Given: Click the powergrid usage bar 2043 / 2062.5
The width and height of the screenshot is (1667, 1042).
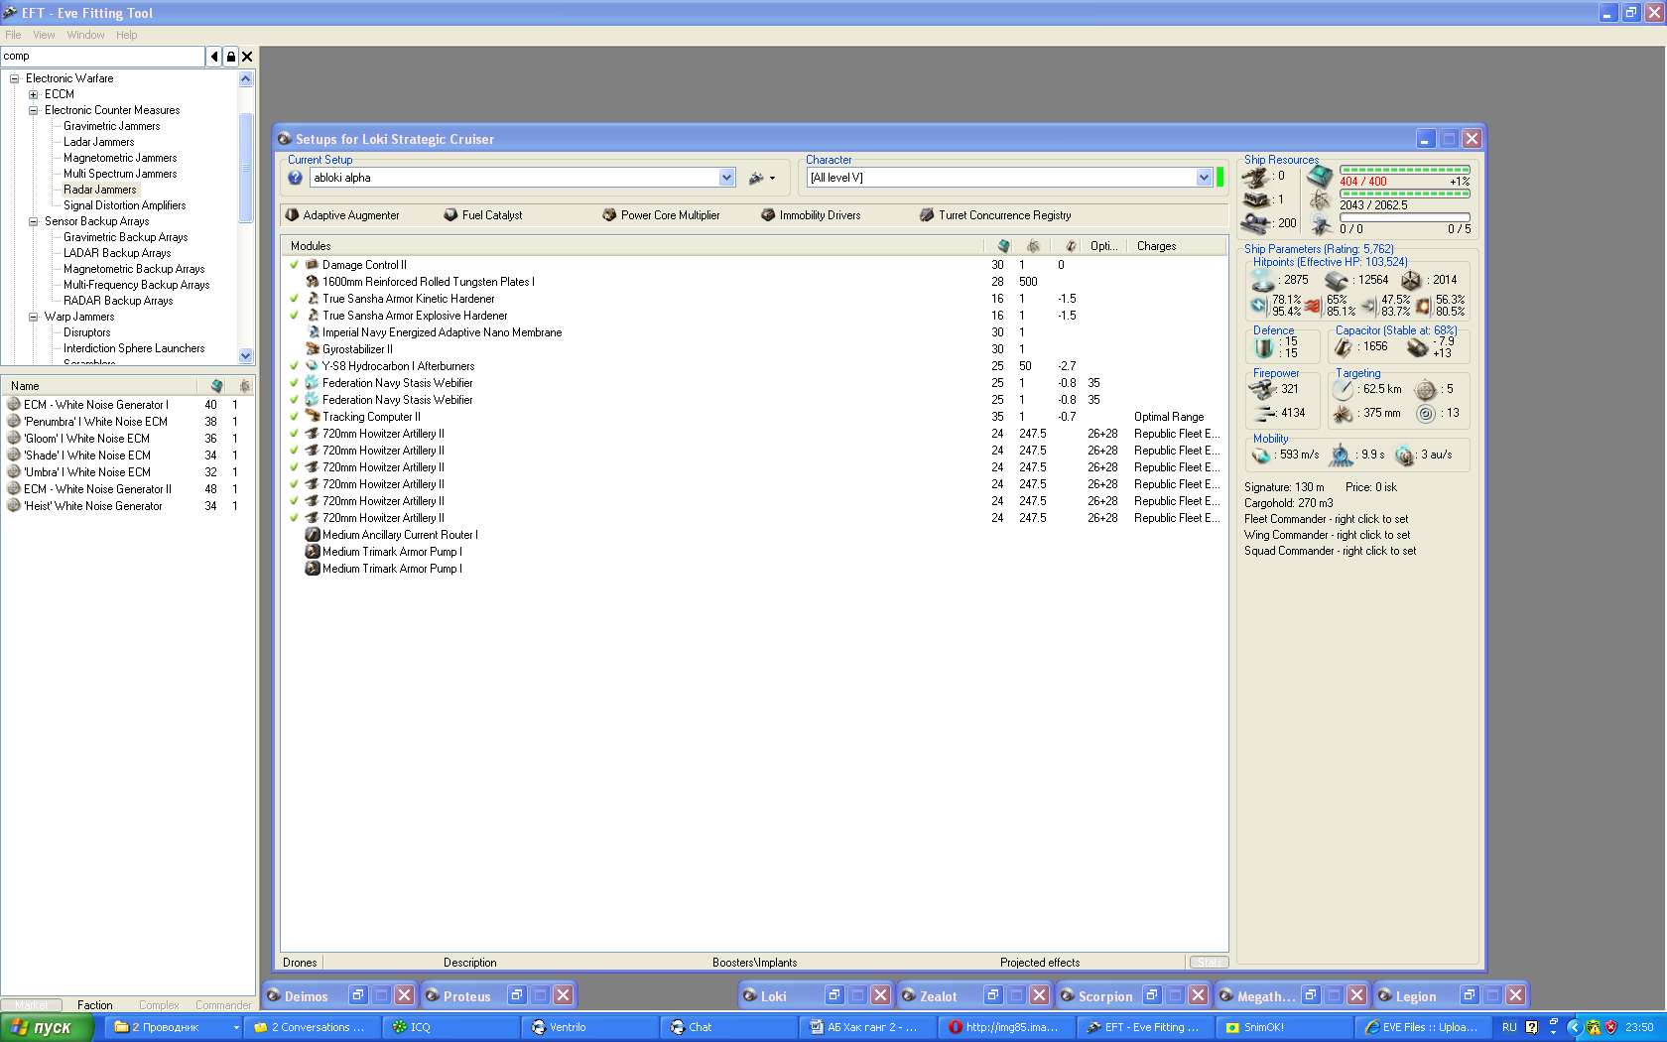Looking at the screenshot, I should pos(1405,195).
